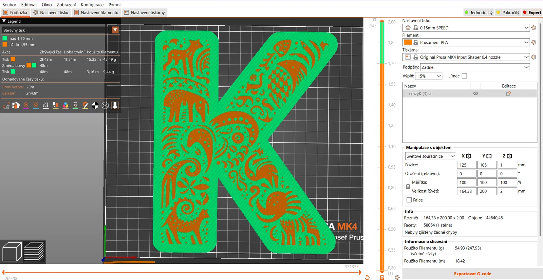This screenshot has height=280, width=543.
Task: Open the Výplň 15% infill dropdown
Action: click(x=429, y=76)
